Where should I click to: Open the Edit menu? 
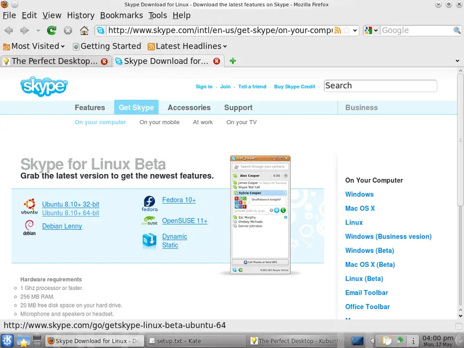(x=30, y=16)
